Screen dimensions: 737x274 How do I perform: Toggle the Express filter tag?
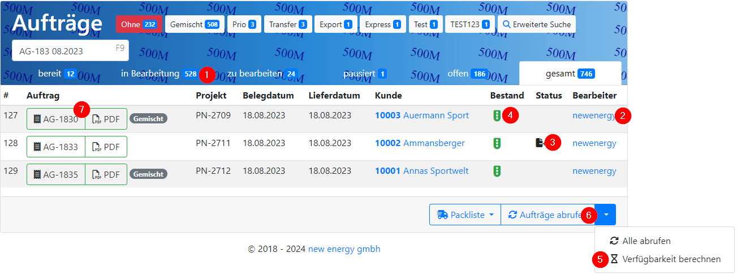tap(383, 24)
